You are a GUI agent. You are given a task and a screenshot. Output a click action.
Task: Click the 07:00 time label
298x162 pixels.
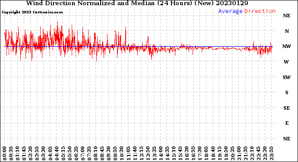pyautogui.click(x=82, y=153)
